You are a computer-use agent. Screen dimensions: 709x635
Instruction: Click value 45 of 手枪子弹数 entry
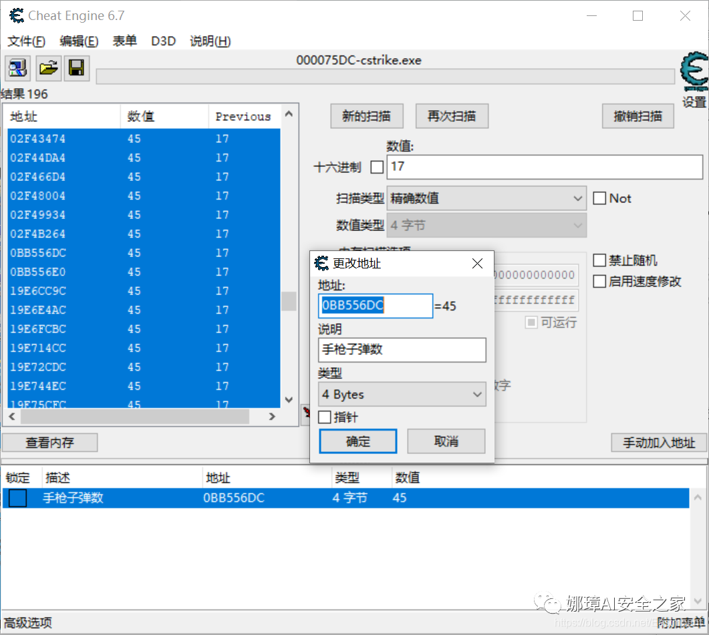pyautogui.click(x=400, y=498)
